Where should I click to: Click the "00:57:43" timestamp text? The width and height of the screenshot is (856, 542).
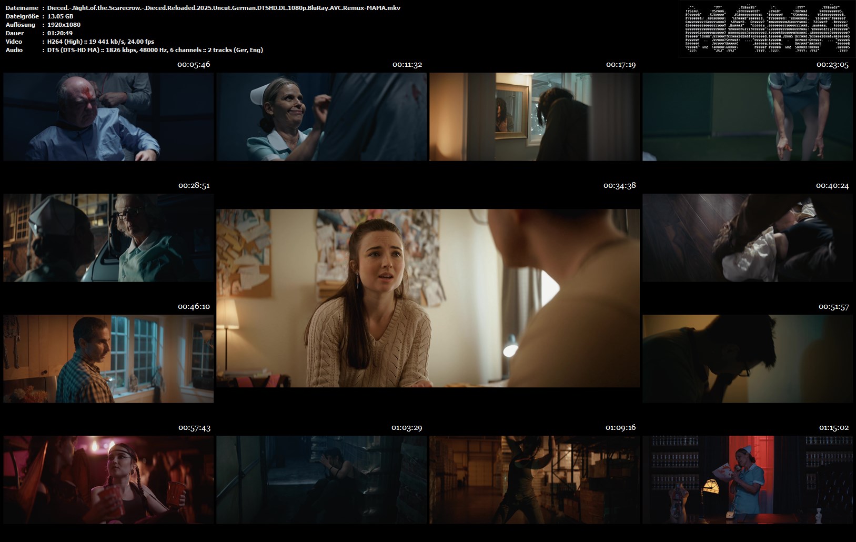tap(194, 428)
